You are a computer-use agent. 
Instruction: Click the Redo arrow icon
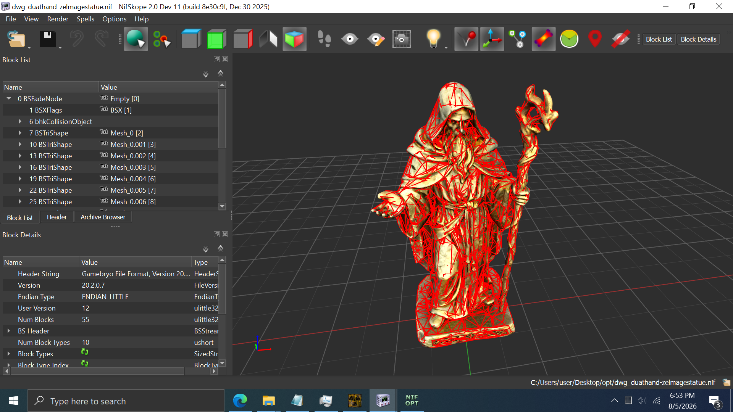point(102,39)
